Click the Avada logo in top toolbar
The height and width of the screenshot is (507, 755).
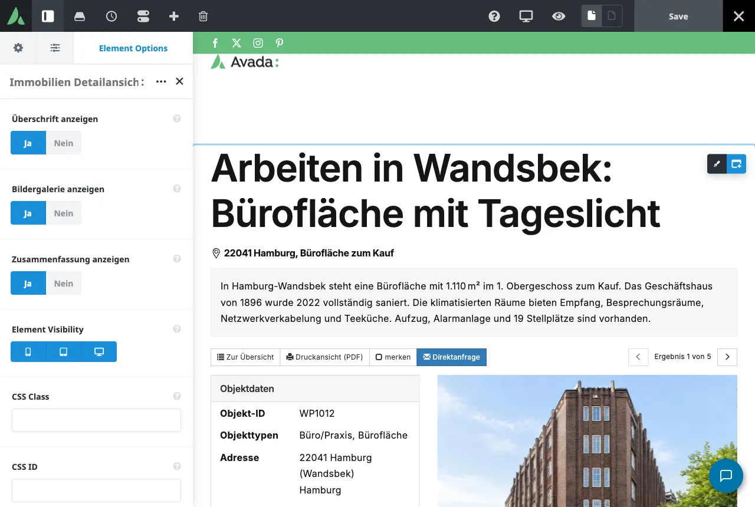point(16,16)
